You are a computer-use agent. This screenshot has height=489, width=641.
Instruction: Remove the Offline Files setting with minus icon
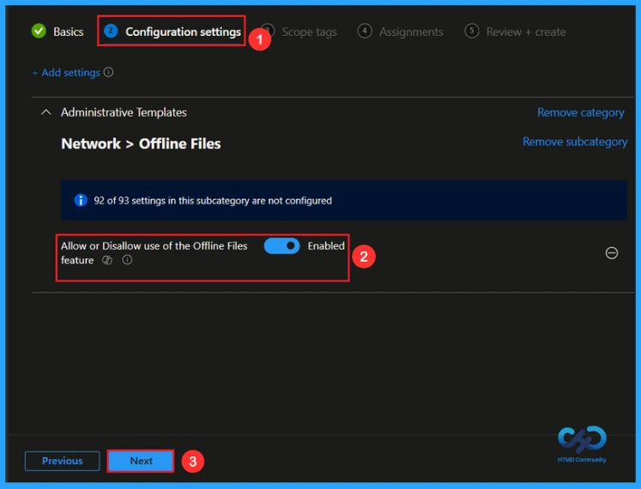point(612,253)
